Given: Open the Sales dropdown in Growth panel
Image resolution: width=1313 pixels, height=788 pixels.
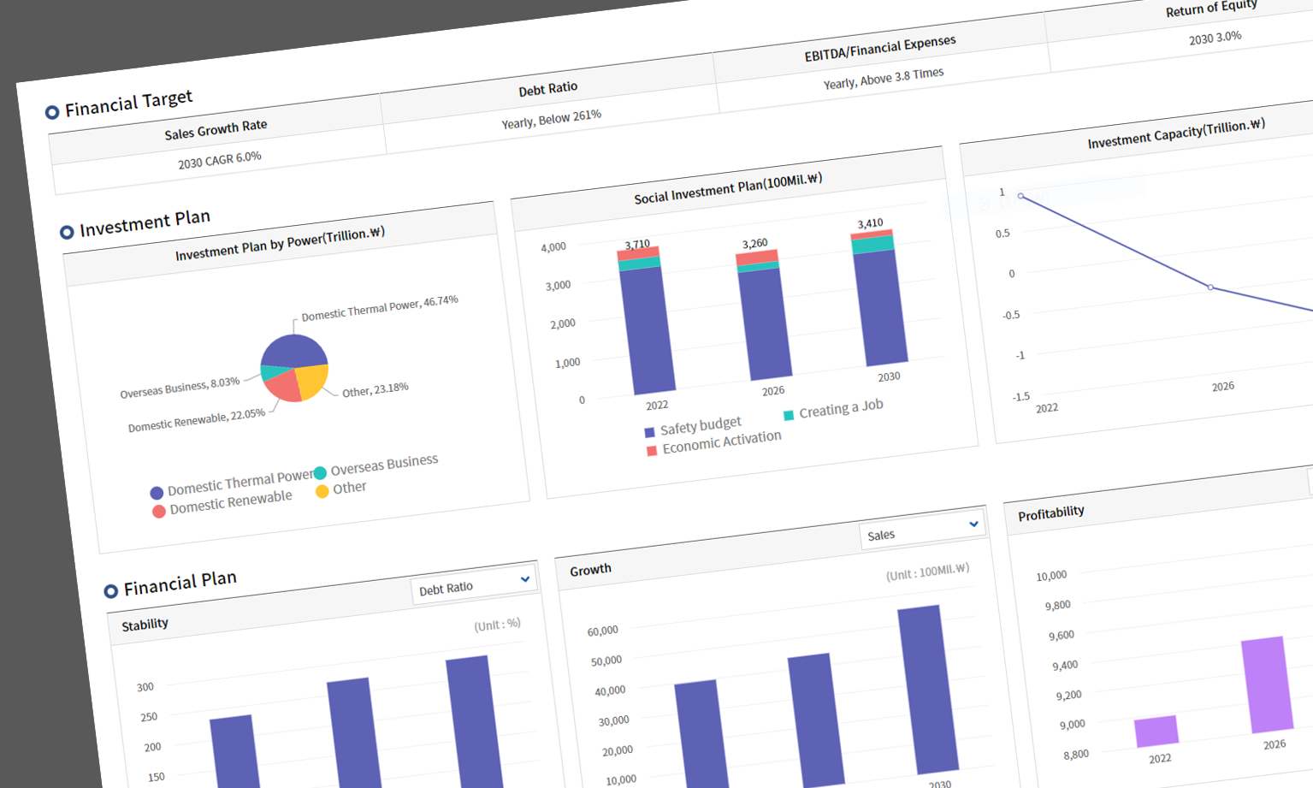Looking at the screenshot, I should (922, 530).
